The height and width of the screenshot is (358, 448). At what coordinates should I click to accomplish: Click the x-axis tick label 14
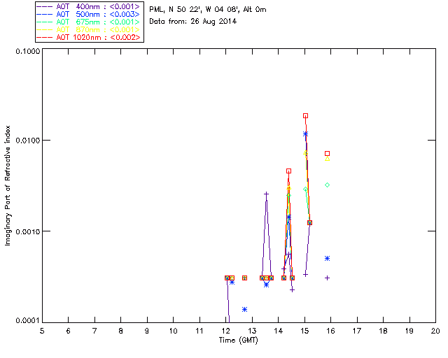point(279,331)
